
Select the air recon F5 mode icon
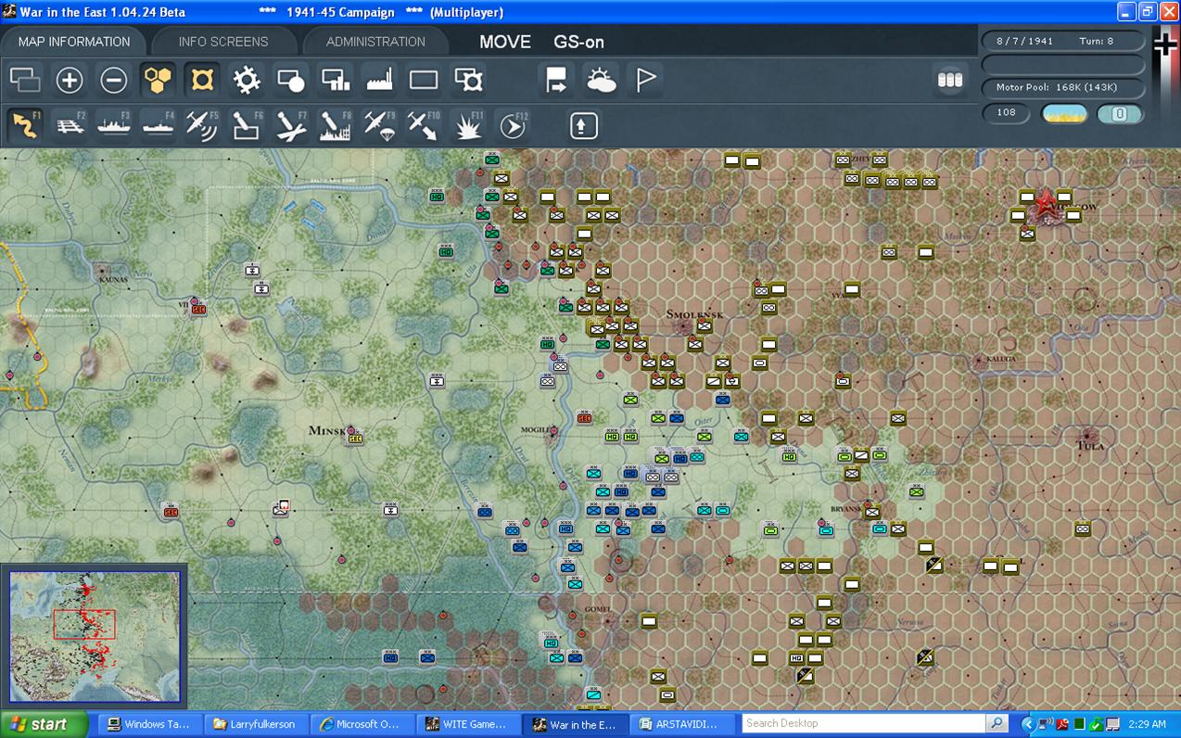coord(202,125)
